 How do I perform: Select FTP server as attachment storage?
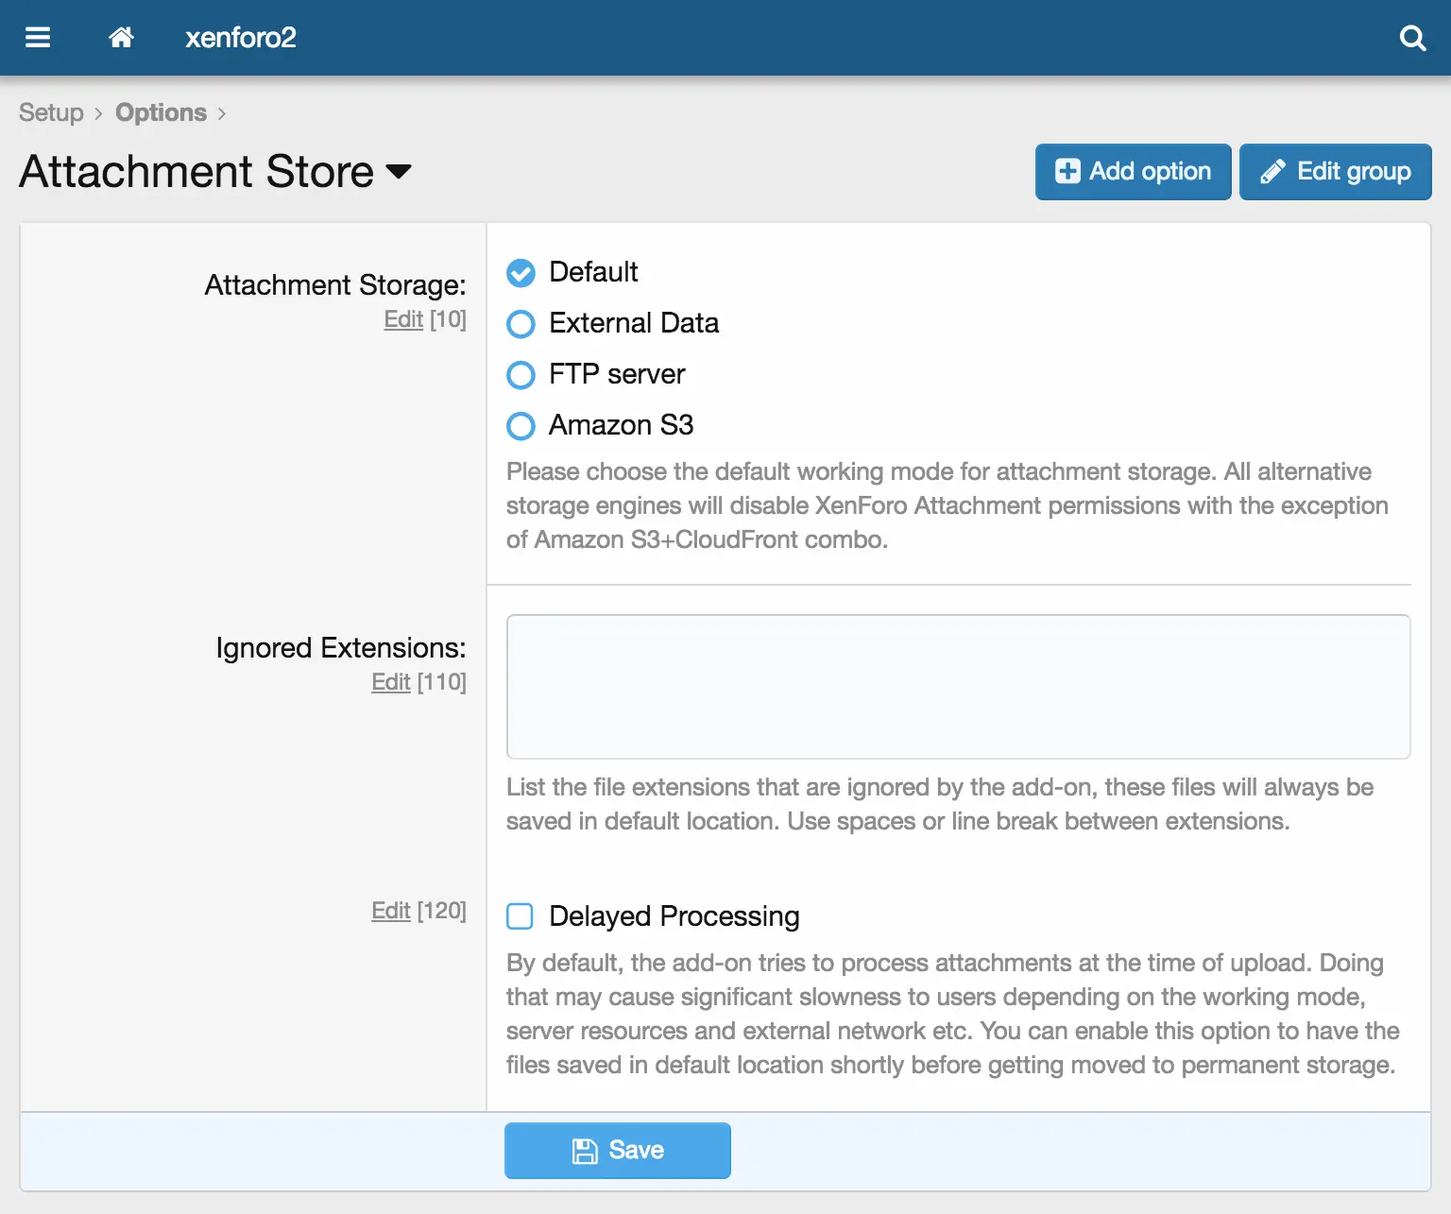pyautogui.click(x=521, y=375)
